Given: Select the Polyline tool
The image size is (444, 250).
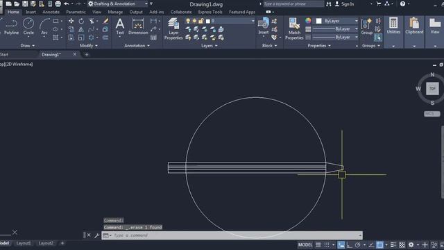Looking at the screenshot, I should click(x=11, y=26).
